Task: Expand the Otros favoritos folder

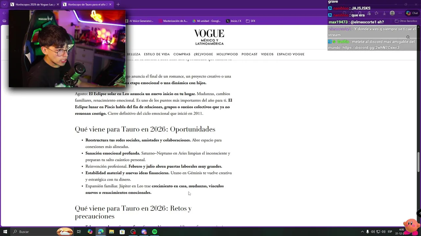Action: tap(406, 21)
